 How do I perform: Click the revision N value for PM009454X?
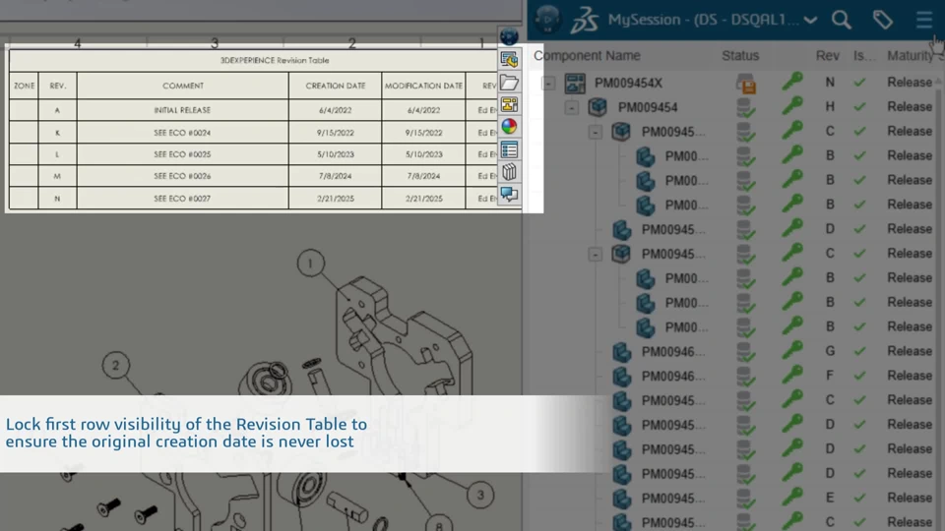tap(830, 83)
